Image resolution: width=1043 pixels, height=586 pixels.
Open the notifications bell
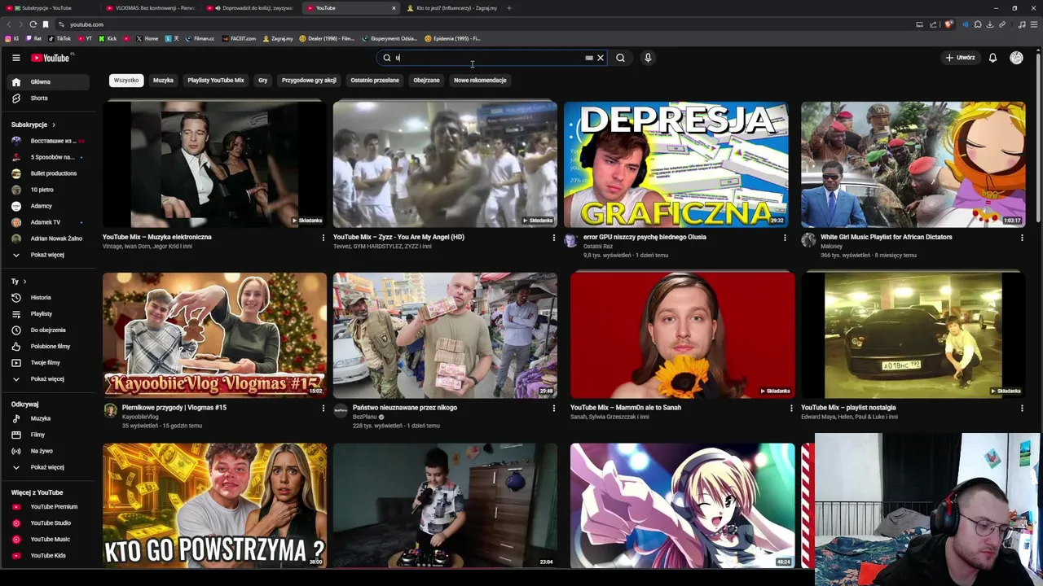point(992,58)
